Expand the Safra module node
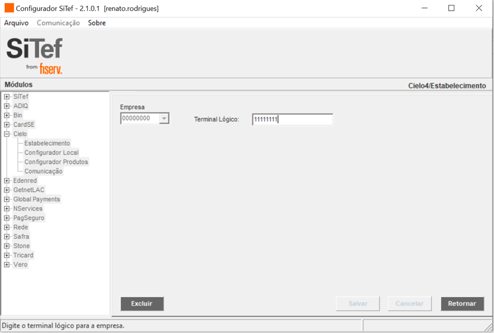The height and width of the screenshot is (333, 494). coord(7,237)
